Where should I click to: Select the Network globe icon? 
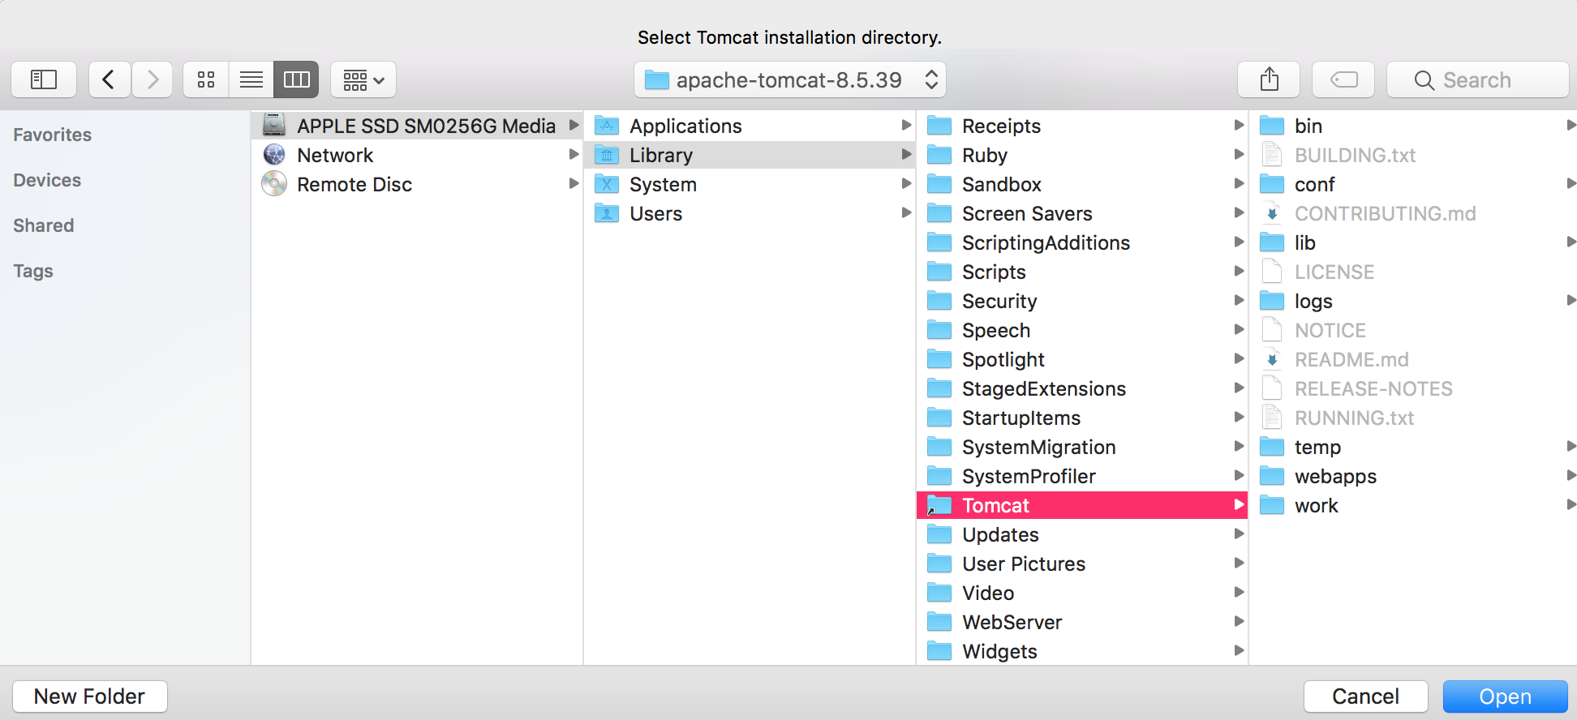click(274, 155)
